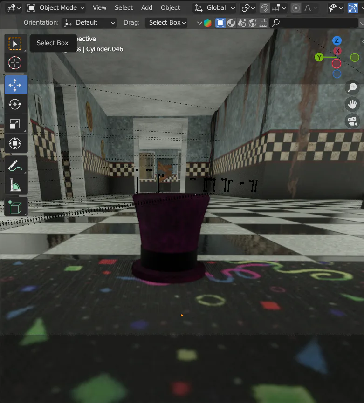Open the Object Mode dropdown

pyautogui.click(x=56, y=8)
